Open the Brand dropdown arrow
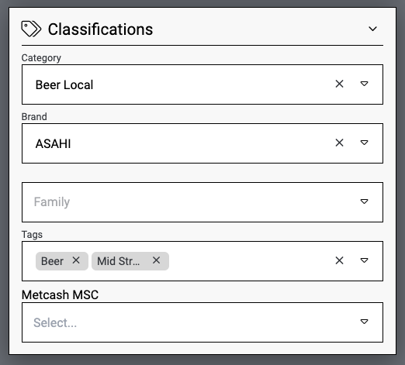 tap(364, 143)
